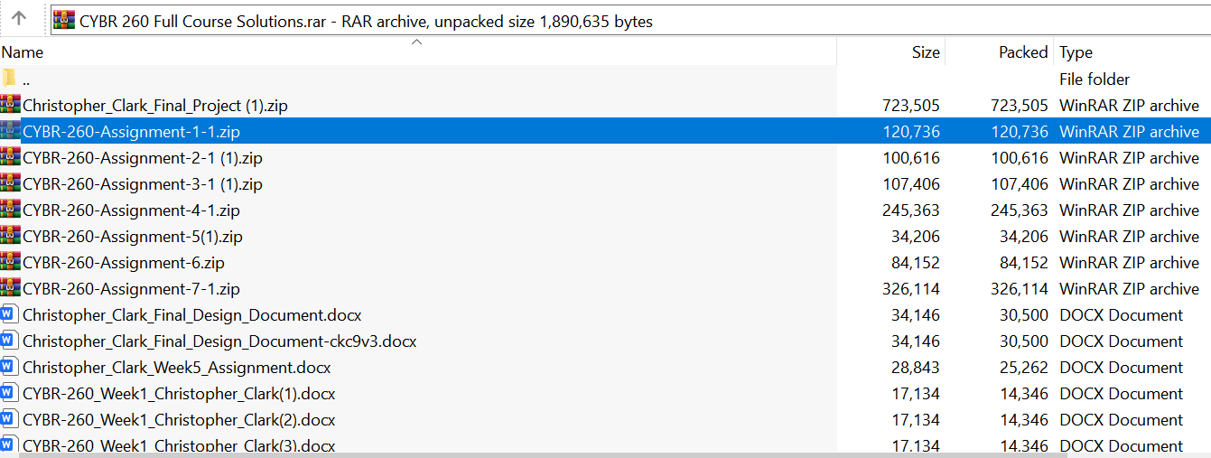The height and width of the screenshot is (458, 1211).
Task: Click the CYBR-260-Assignment-6.zip archive icon
Action: (10, 262)
